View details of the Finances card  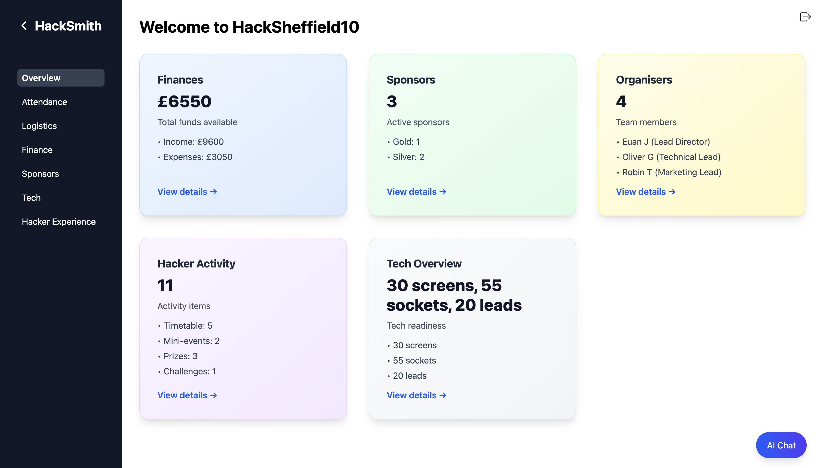tap(187, 192)
